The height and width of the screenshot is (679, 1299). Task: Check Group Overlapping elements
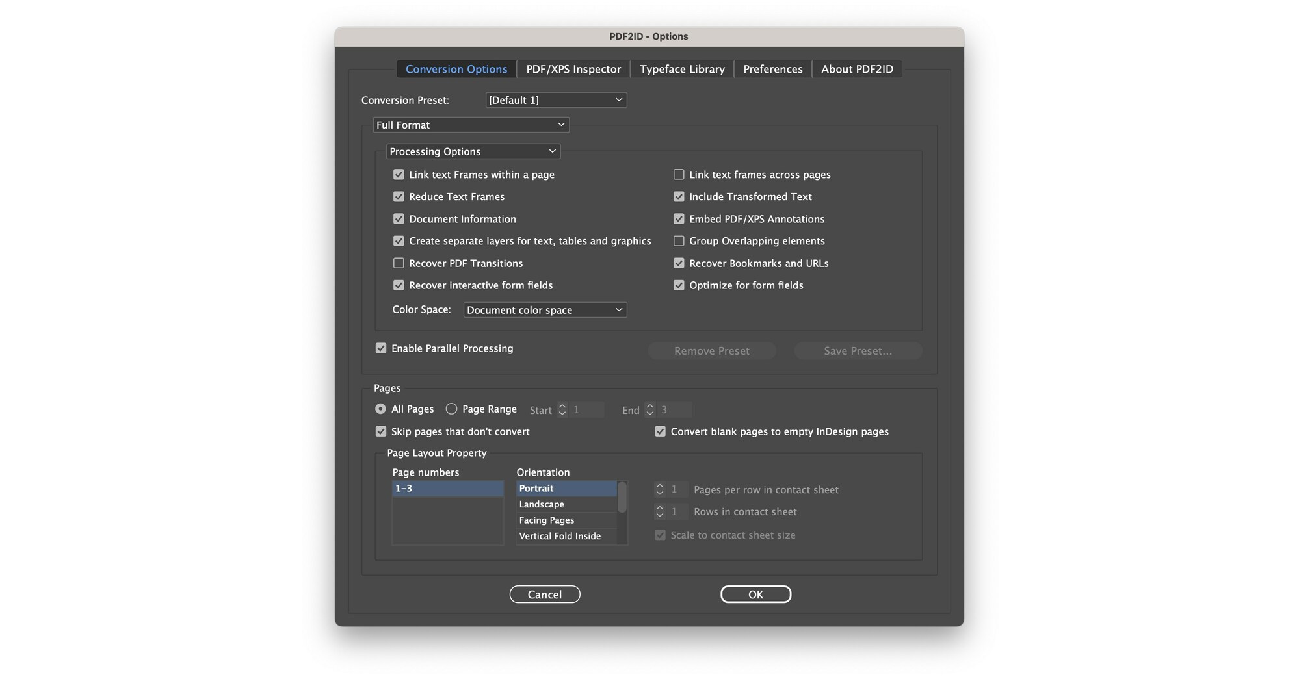coord(679,240)
